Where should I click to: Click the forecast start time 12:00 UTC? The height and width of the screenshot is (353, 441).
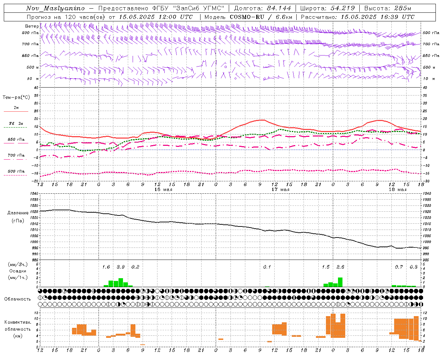click(x=176, y=17)
